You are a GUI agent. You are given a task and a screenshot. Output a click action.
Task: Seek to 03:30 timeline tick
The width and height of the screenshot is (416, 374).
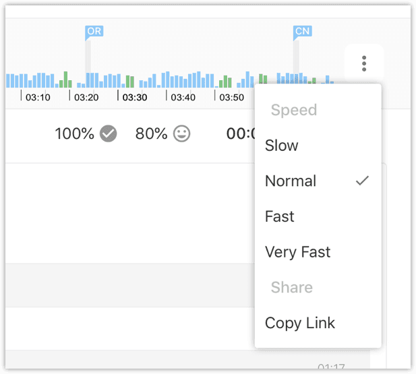coord(135,98)
